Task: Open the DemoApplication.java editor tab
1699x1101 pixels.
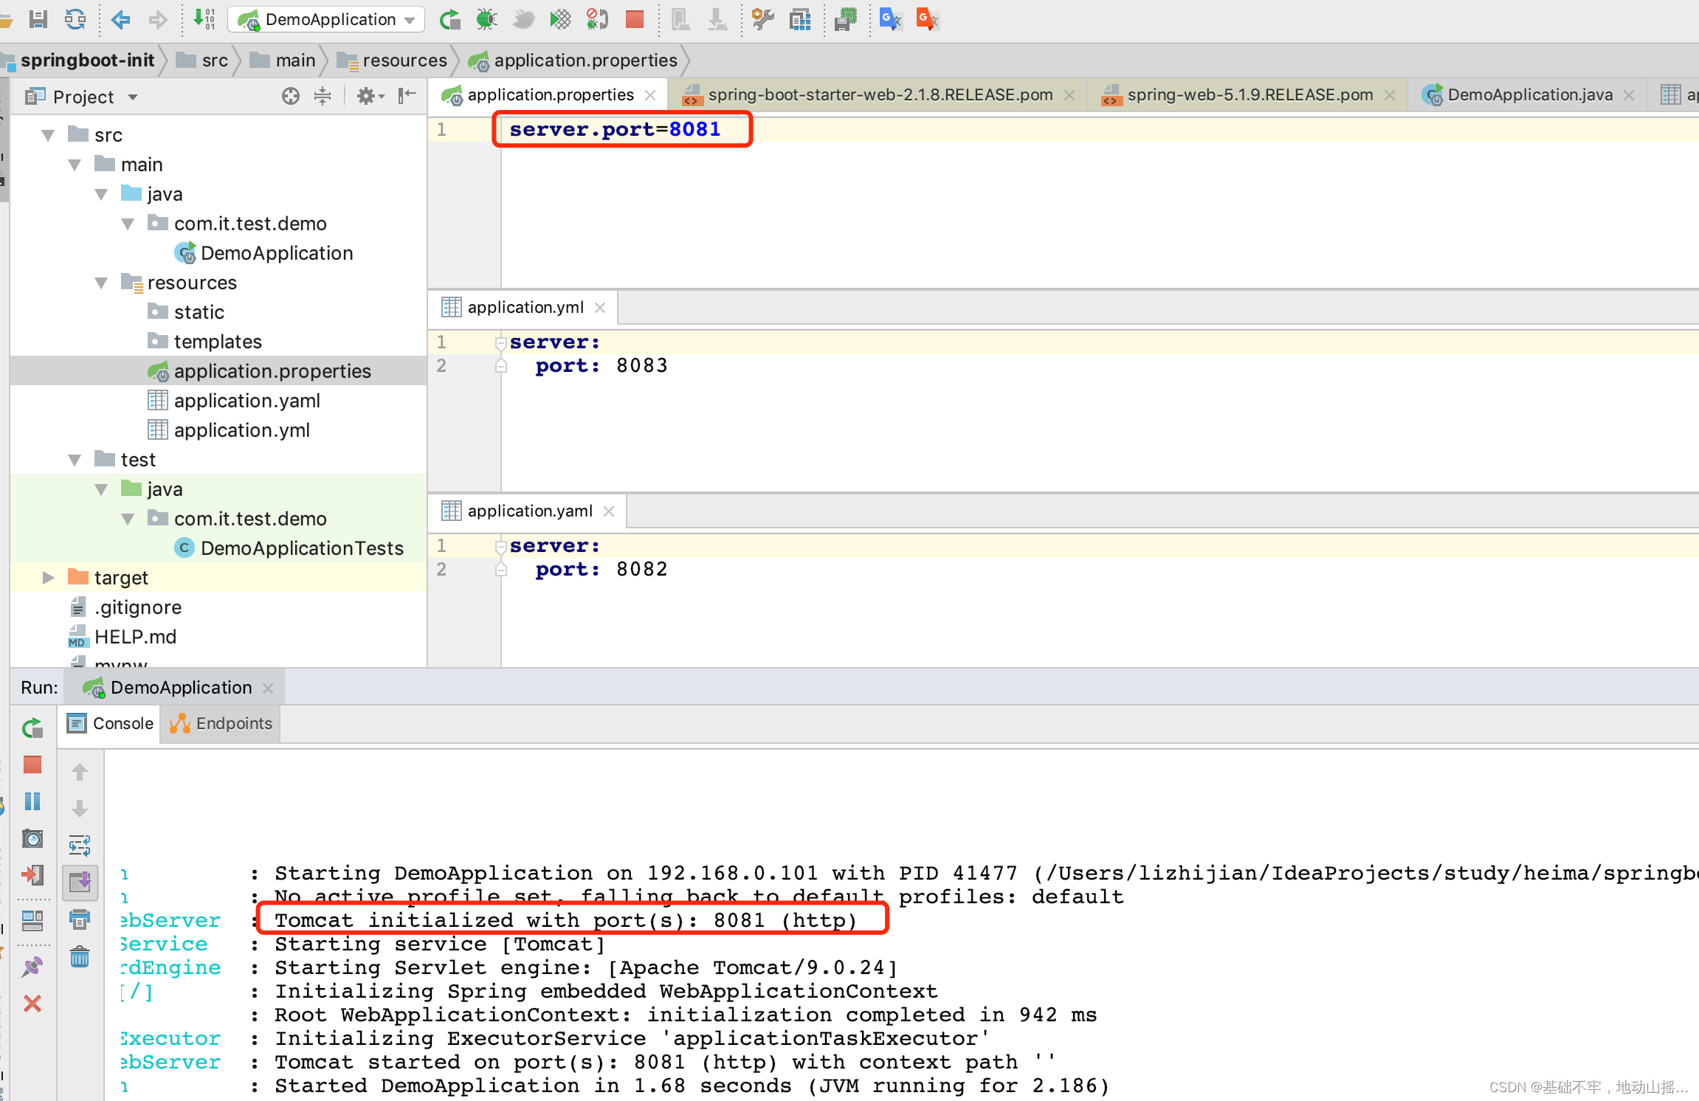Action: (x=1529, y=95)
